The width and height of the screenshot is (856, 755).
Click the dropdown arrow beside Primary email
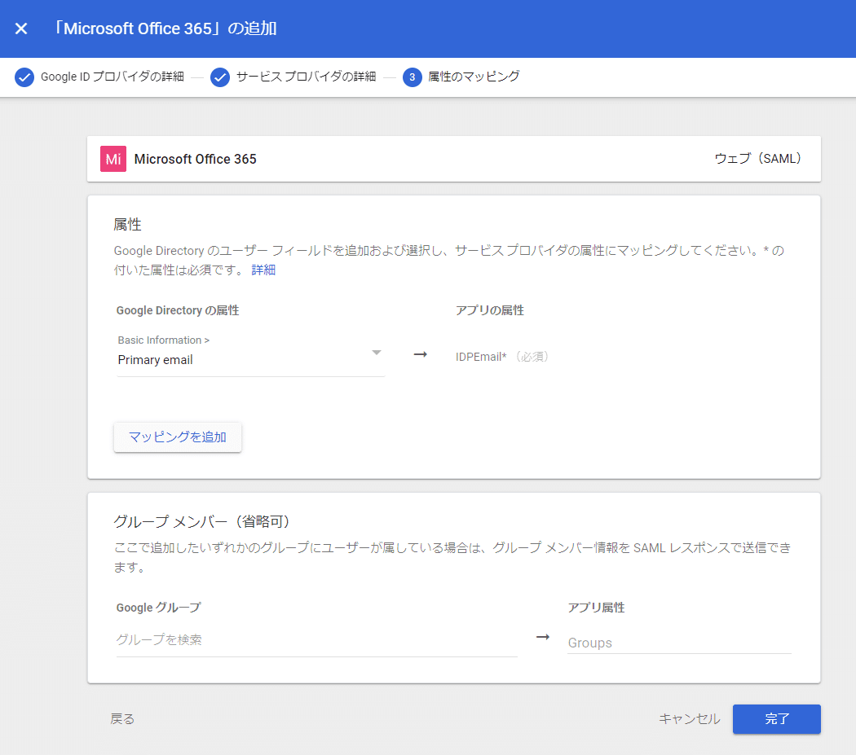click(x=376, y=353)
